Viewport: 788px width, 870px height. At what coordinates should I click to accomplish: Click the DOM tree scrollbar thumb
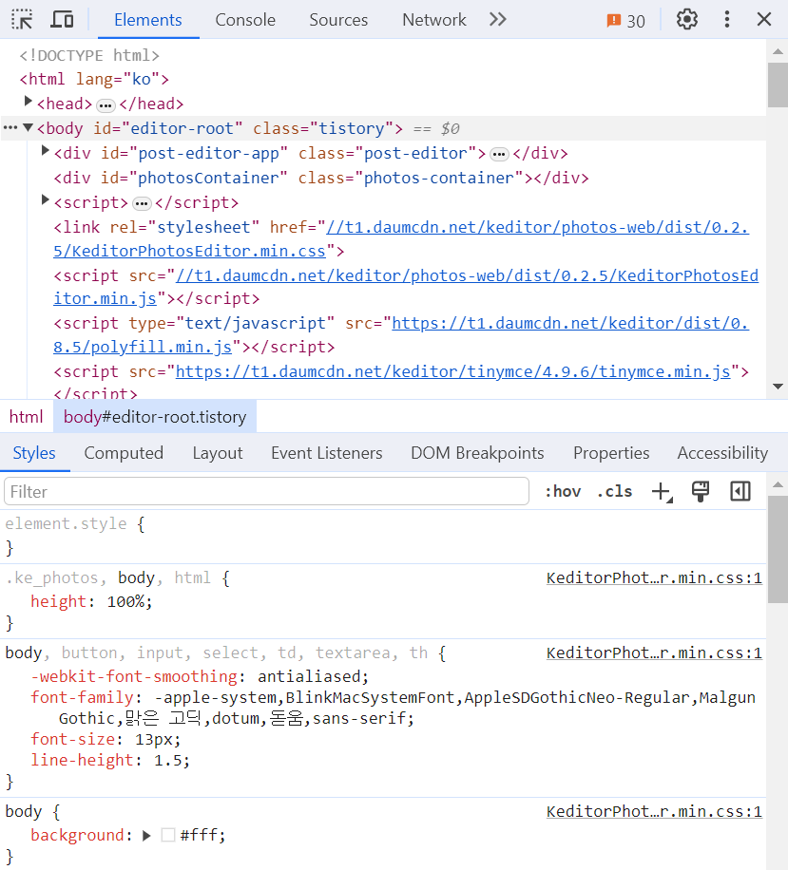[778, 85]
